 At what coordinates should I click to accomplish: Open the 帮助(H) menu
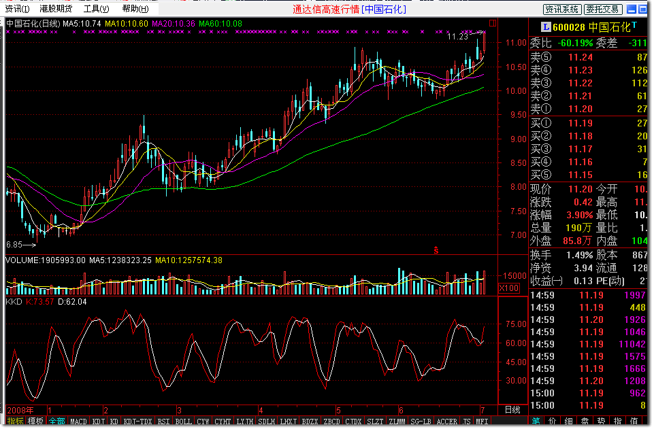click(x=135, y=9)
